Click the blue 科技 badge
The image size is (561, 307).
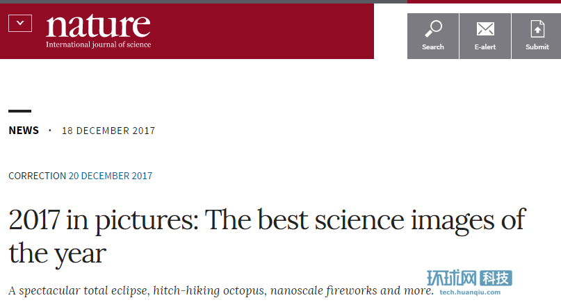tap(496, 279)
